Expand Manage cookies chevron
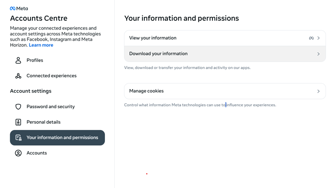 pyautogui.click(x=318, y=91)
